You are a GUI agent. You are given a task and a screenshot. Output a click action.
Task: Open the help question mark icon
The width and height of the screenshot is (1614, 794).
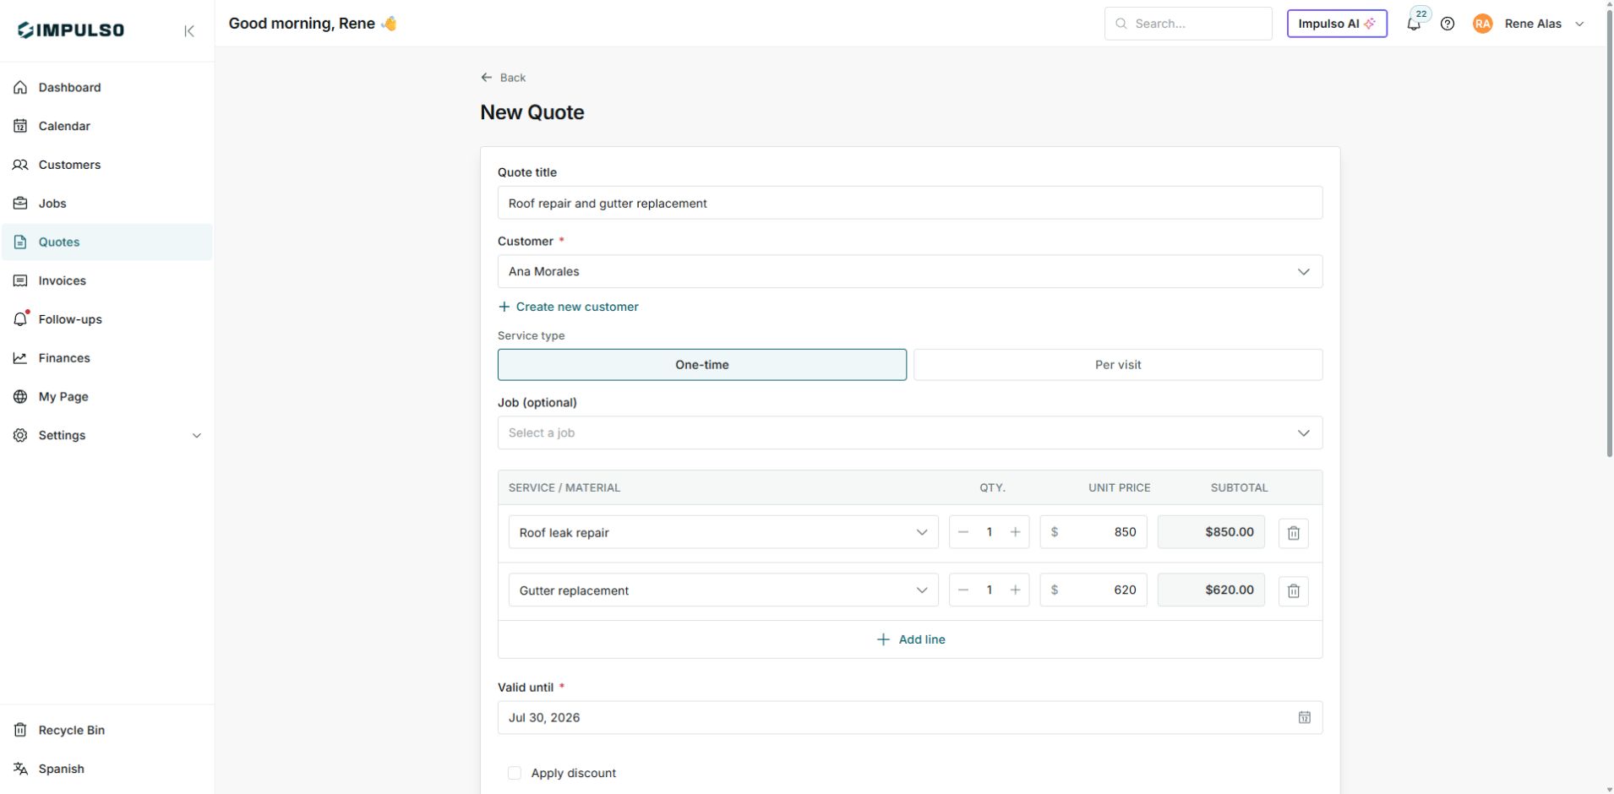(x=1448, y=24)
